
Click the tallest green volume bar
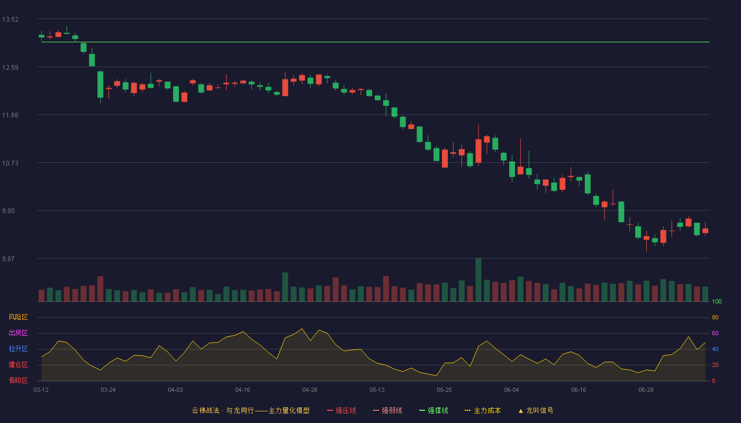click(x=478, y=280)
